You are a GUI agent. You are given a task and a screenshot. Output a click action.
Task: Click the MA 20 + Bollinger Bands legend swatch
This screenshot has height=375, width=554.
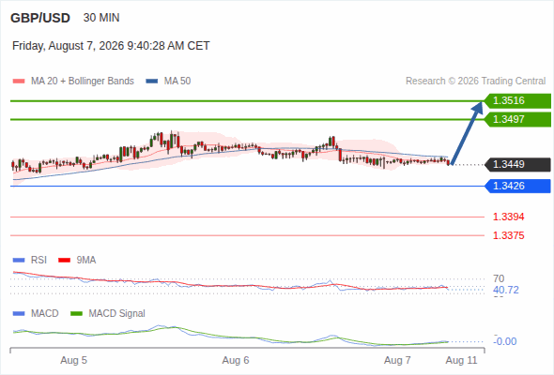19,82
